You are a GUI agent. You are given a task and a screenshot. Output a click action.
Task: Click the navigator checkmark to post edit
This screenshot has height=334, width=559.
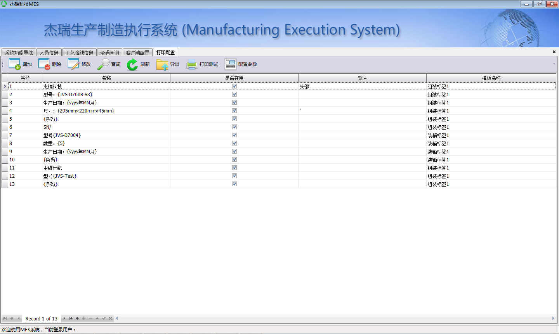[x=104, y=318]
